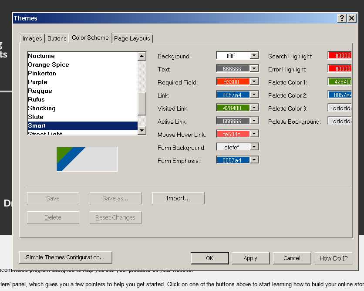Select the Link color swatch 0057a4
The width and height of the screenshot is (364, 291).
coord(233,95)
